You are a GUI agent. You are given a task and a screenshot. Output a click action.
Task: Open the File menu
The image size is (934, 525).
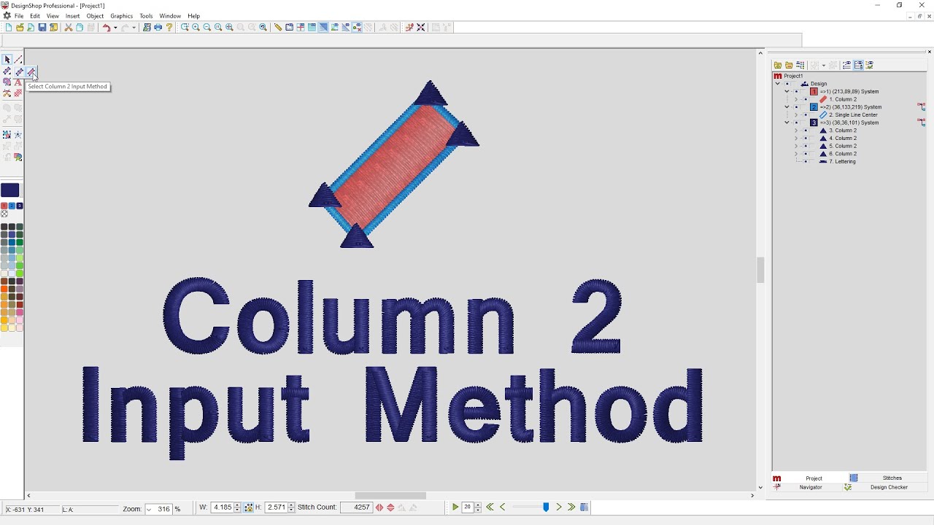tap(19, 16)
